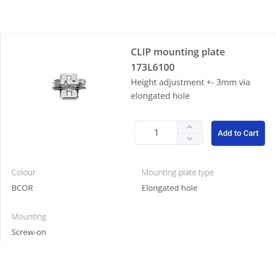Click the description's second line "elongated hole"
Screen dimensions: 276x276
[160, 96]
